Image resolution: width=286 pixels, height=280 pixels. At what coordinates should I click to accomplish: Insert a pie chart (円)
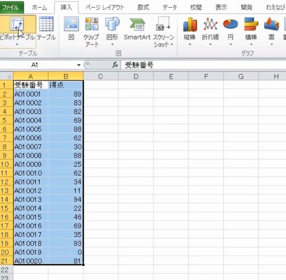point(230,24)
